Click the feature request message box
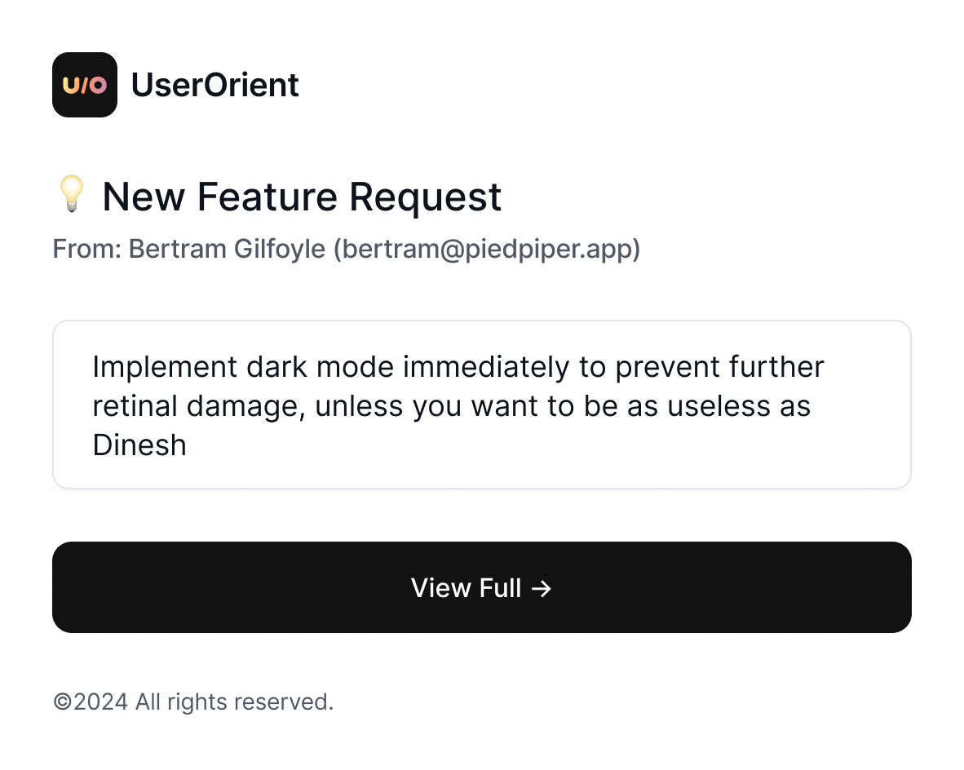The height and width of the screenshot is (770, 964). (481, 405)
